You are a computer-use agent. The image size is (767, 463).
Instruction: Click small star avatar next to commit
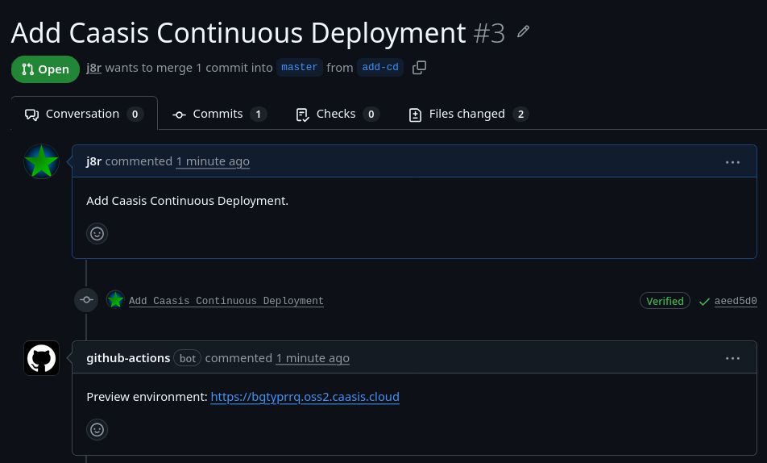tap(115, 300)
